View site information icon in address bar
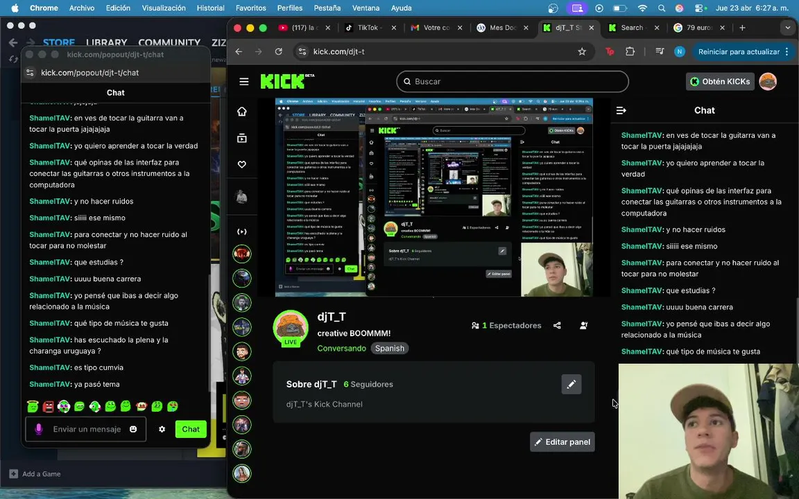Screen dimensions: 799x499 pyautogui.click(x=302, y=51)
